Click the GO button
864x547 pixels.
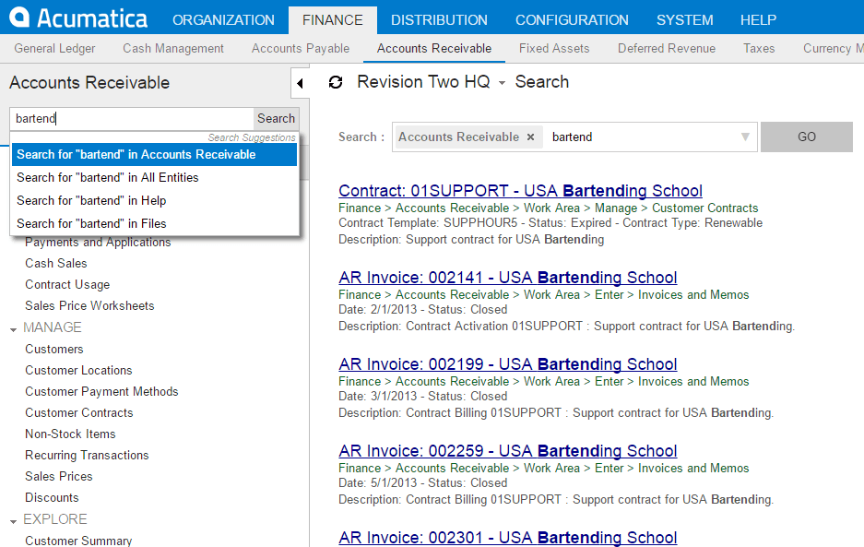pos(807,137)
